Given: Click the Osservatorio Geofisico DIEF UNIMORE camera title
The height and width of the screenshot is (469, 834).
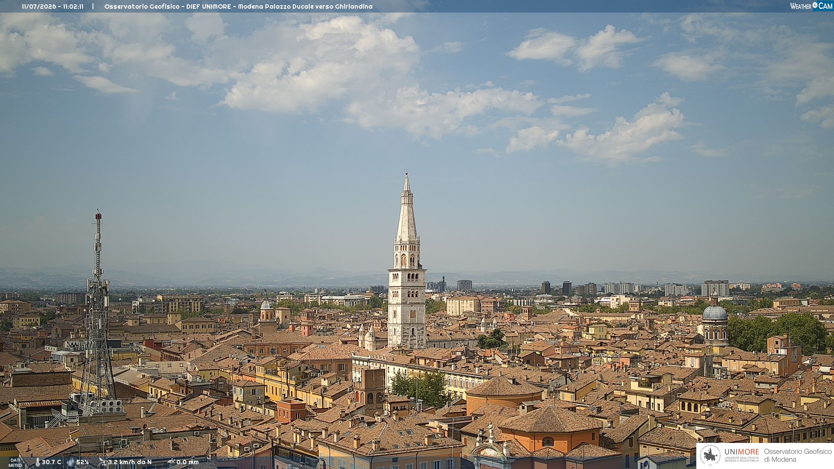Looking at the screenshot, I should coord(238,7).
